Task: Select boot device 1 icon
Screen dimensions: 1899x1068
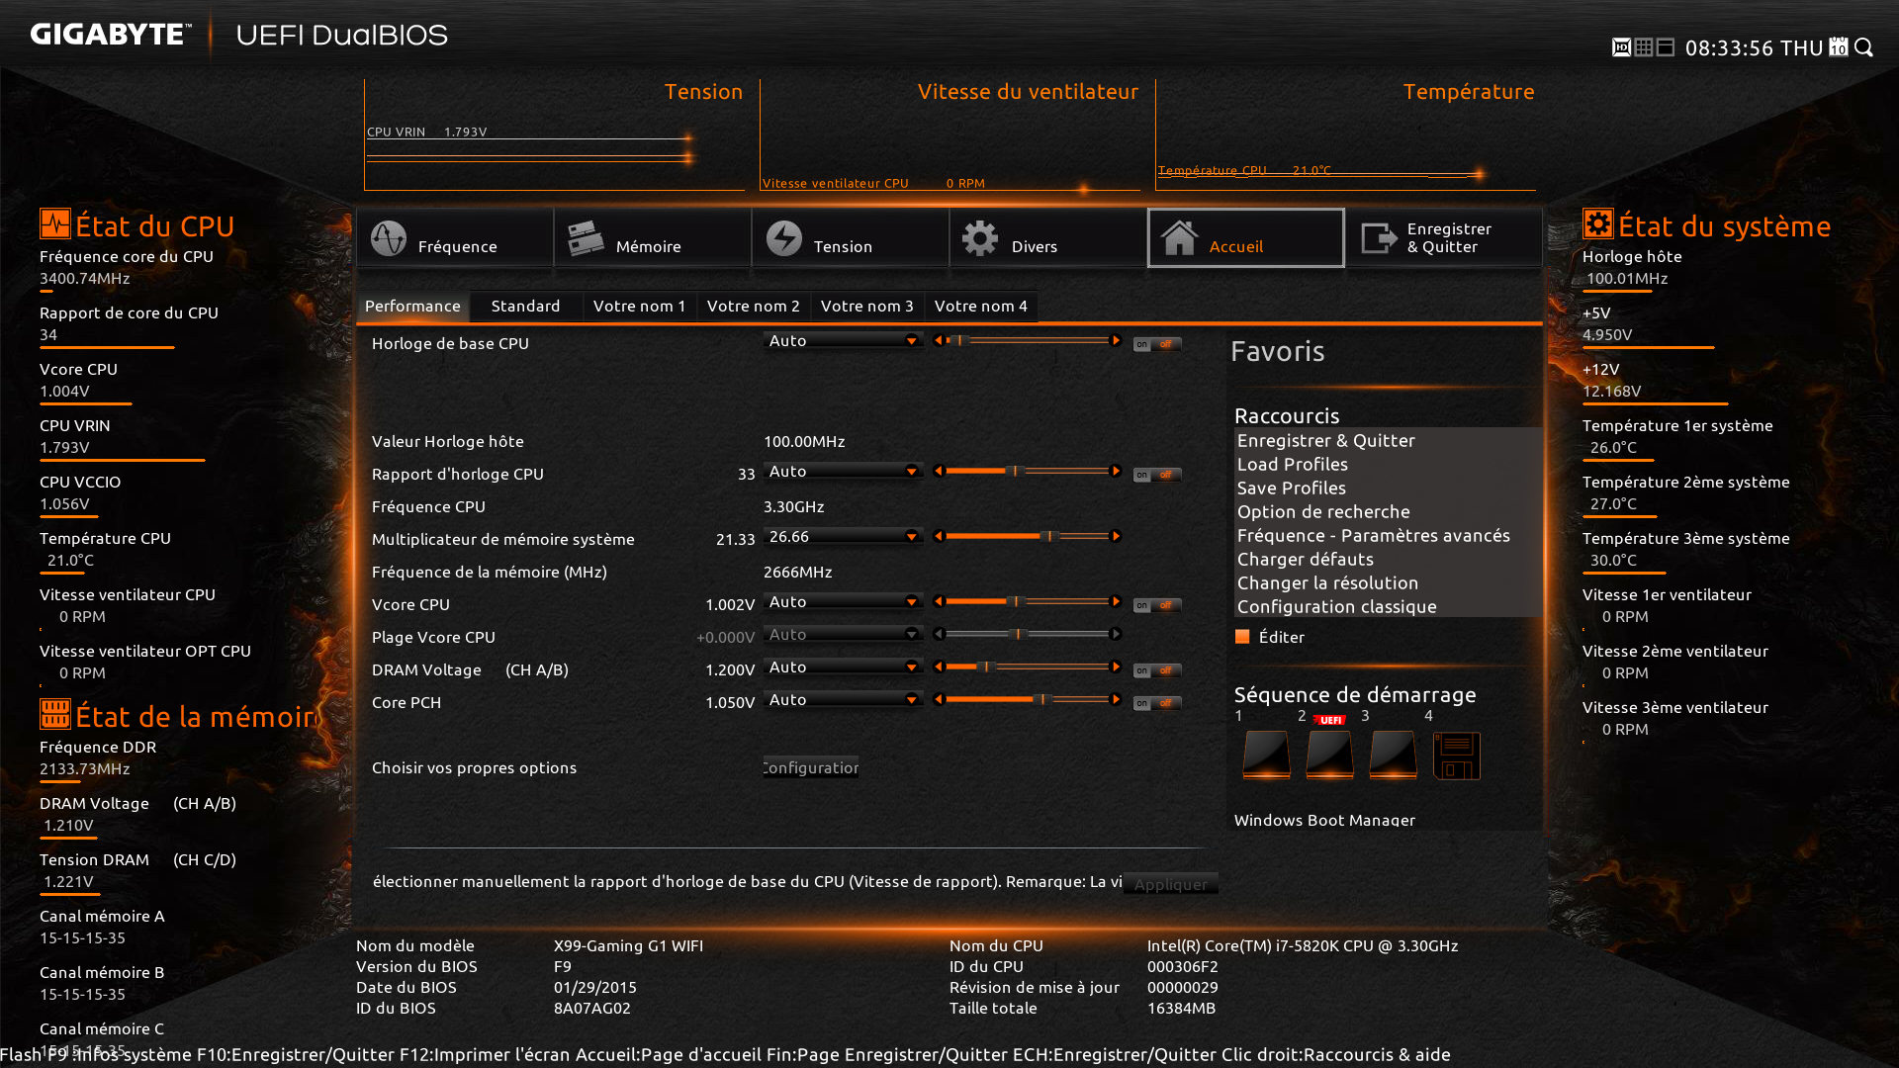Action: [1266, 756]
